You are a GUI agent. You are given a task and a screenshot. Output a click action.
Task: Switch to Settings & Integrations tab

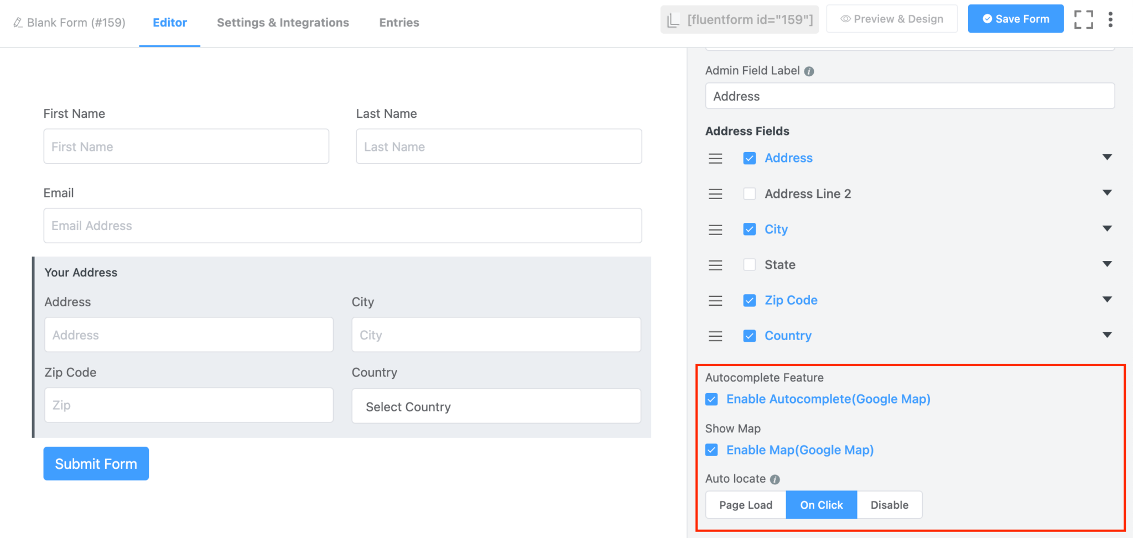(x=283, y=23)
